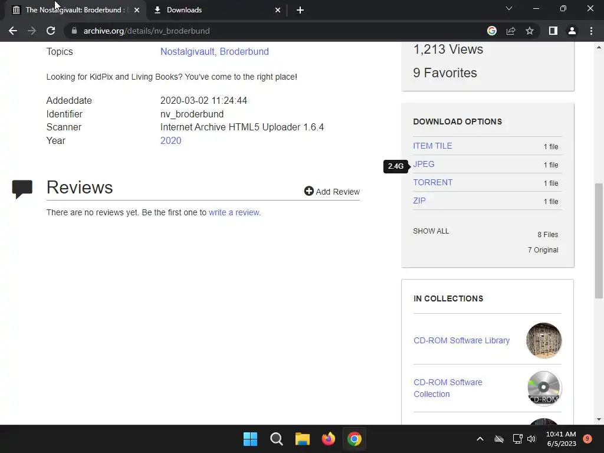Screen dimensions: 604x453
Task: Open the tab search chevron
Action: coord(509,8)
